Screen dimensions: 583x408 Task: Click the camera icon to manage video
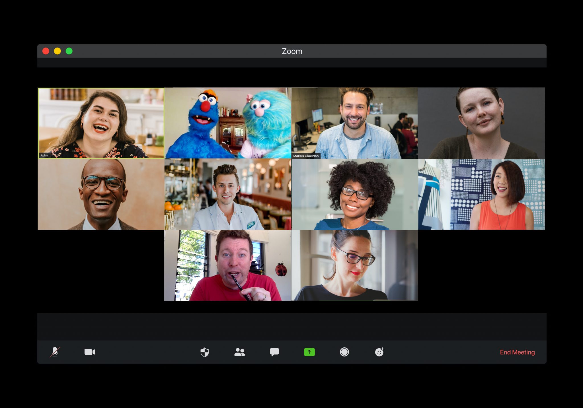pos(89,352)
